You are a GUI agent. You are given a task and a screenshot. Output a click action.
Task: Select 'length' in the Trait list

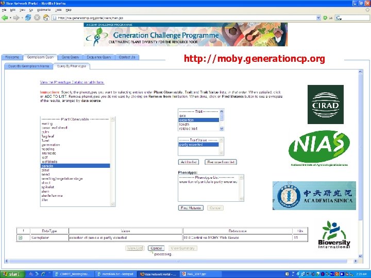pos(199,125)
